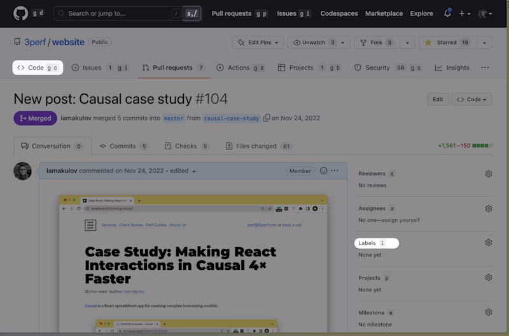Open the Marketplace link
Screen dimensions: 509x336
[x=384, y=13]
